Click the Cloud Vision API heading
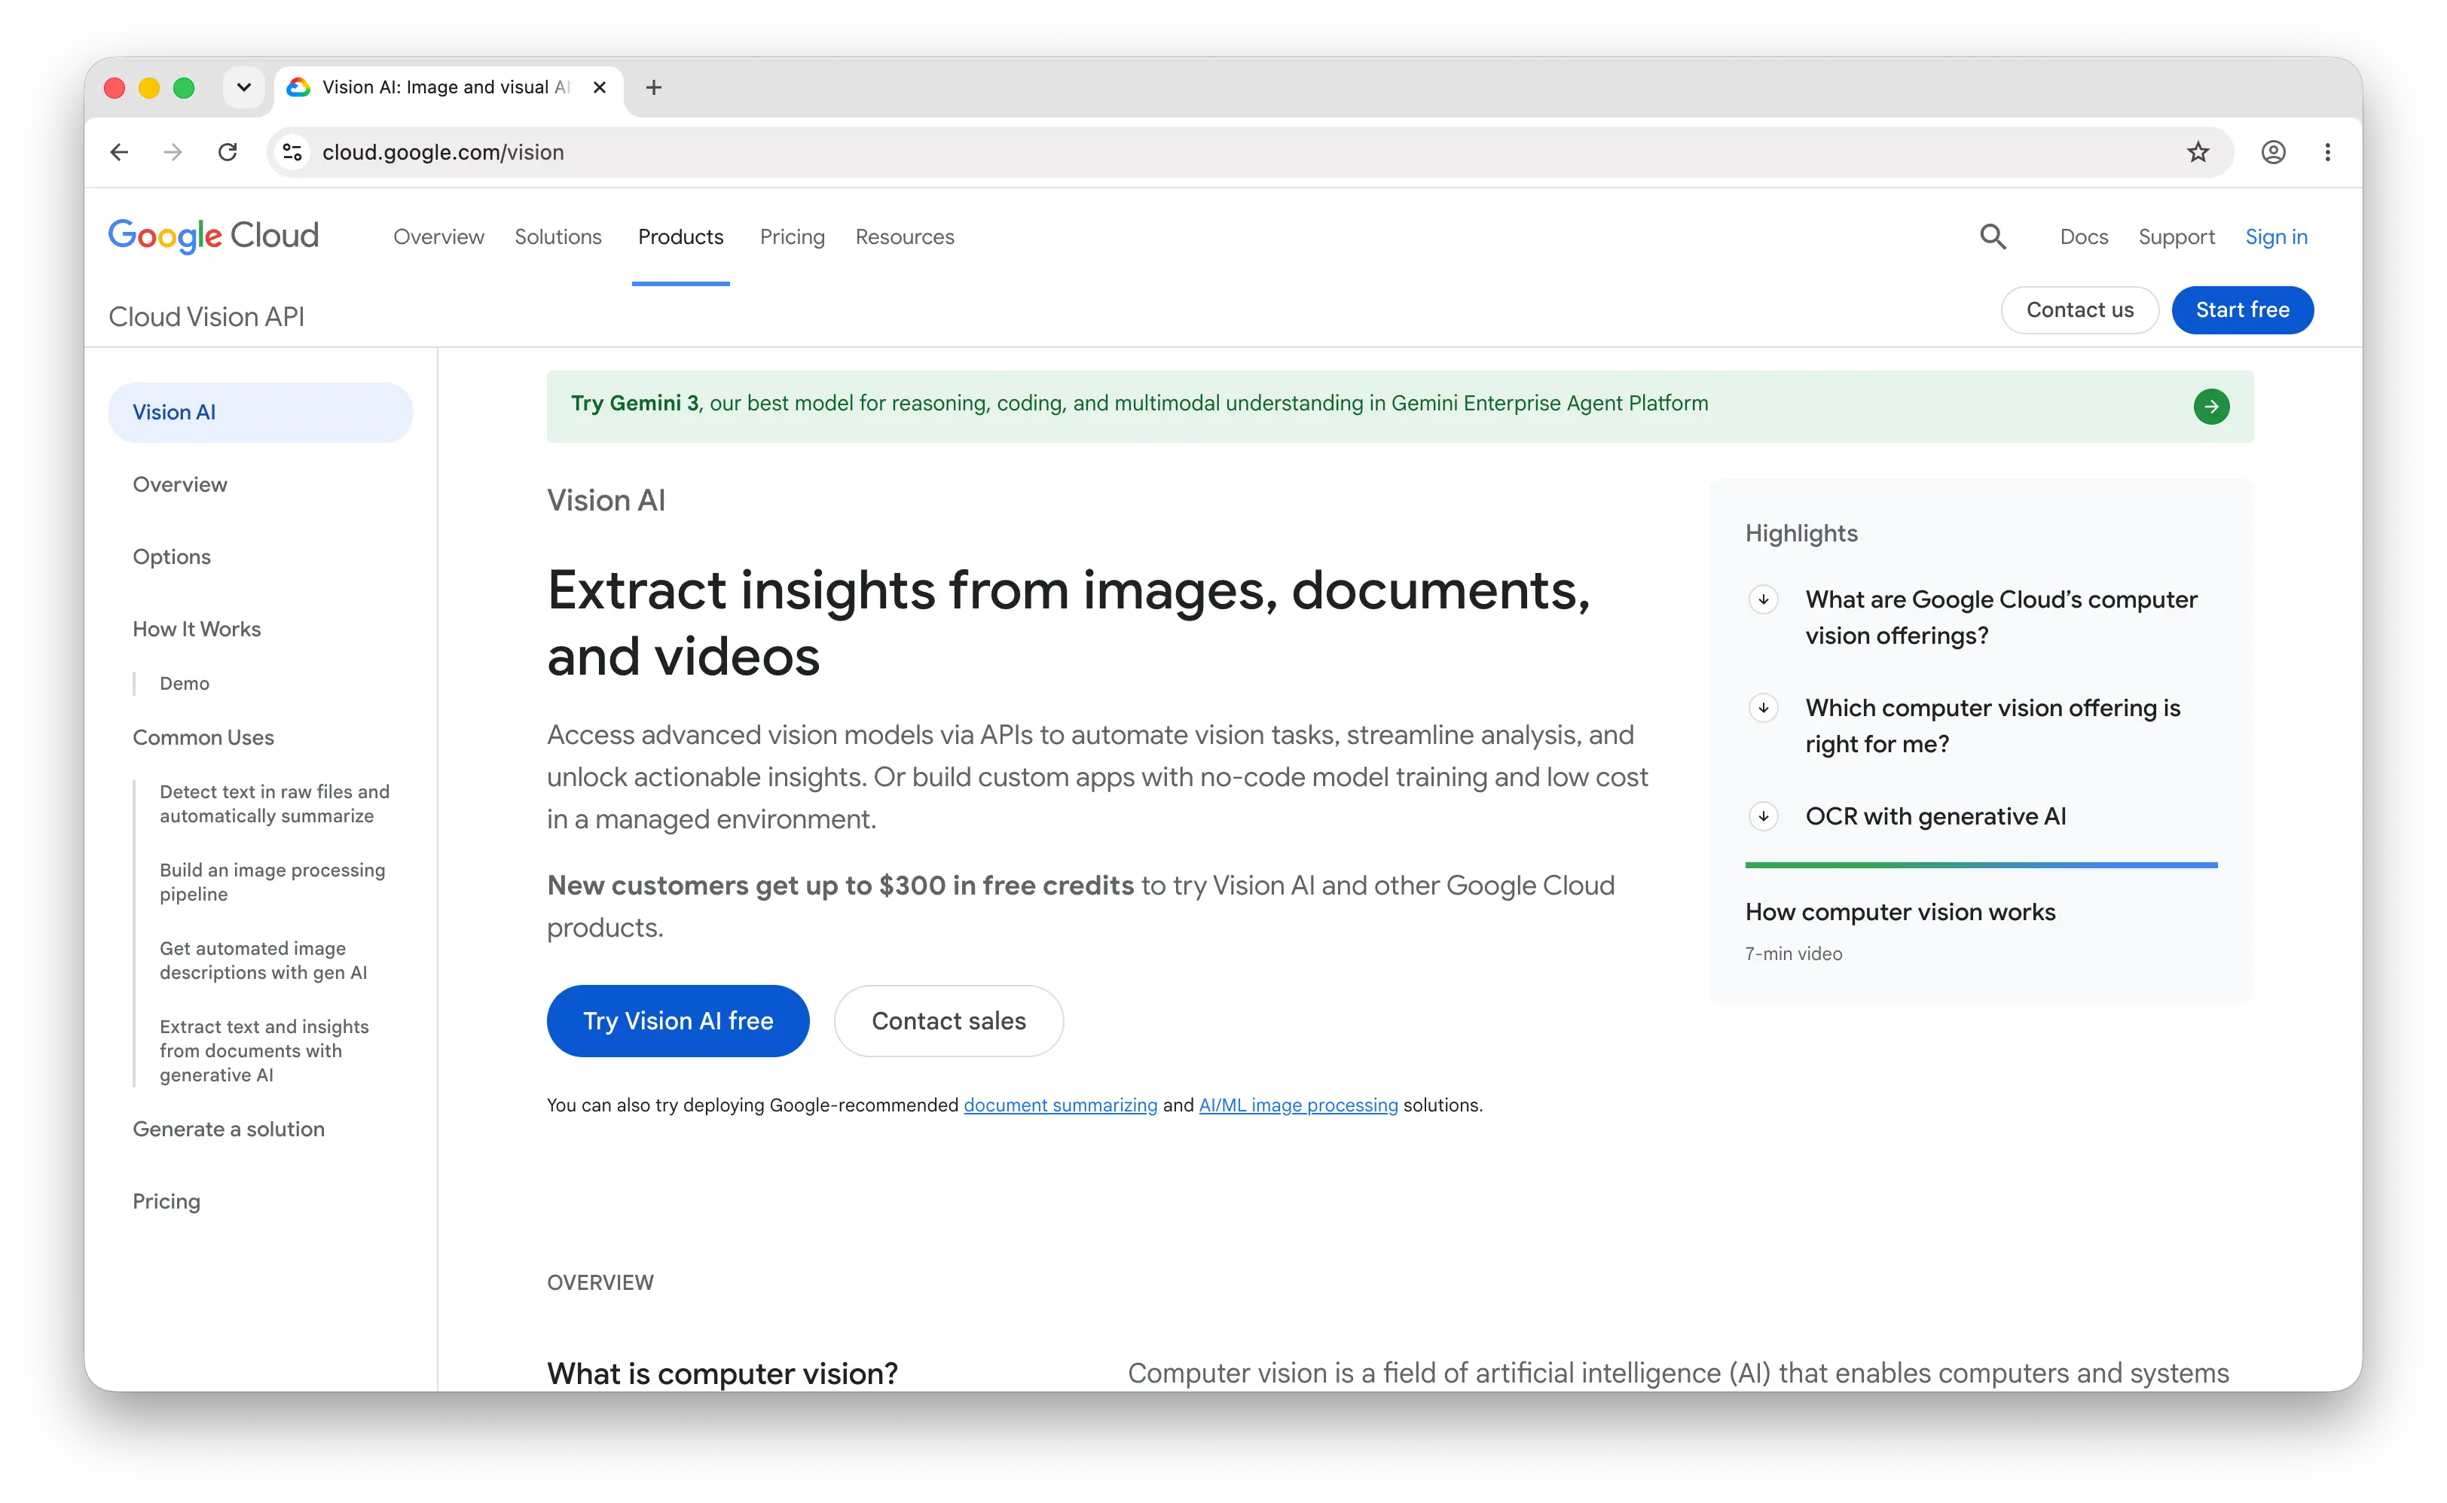The height and width of the screenshot is (1503, 2447). tap(207, 316)
